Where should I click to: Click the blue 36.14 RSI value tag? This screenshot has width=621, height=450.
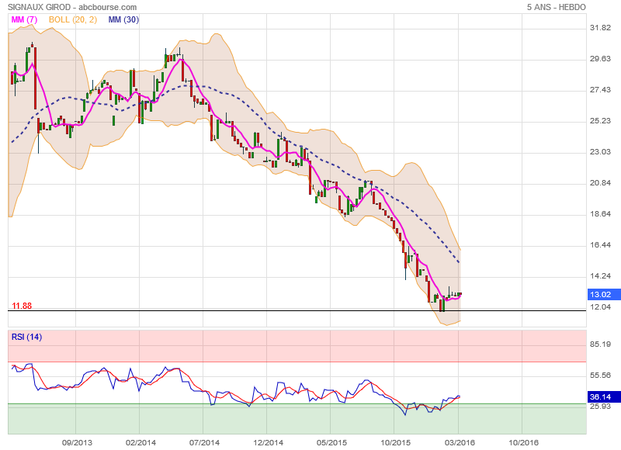coord(604,396)
